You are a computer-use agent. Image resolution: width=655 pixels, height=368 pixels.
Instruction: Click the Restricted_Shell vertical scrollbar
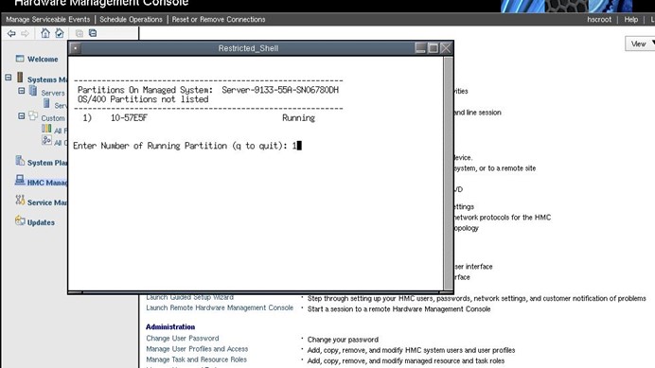point(449,173)
